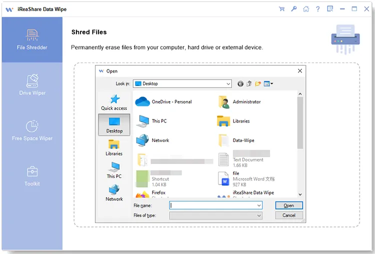Select This PC in file list
375x254 pixels.
[151, 121]
